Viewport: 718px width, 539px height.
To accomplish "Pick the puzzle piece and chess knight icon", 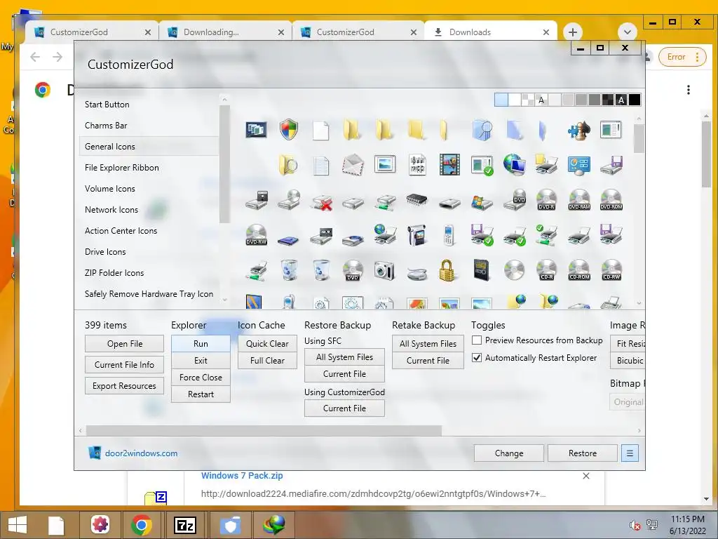I will (578, 130).
